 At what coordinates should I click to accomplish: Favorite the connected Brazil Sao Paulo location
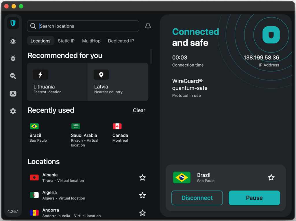coord(271,178)
